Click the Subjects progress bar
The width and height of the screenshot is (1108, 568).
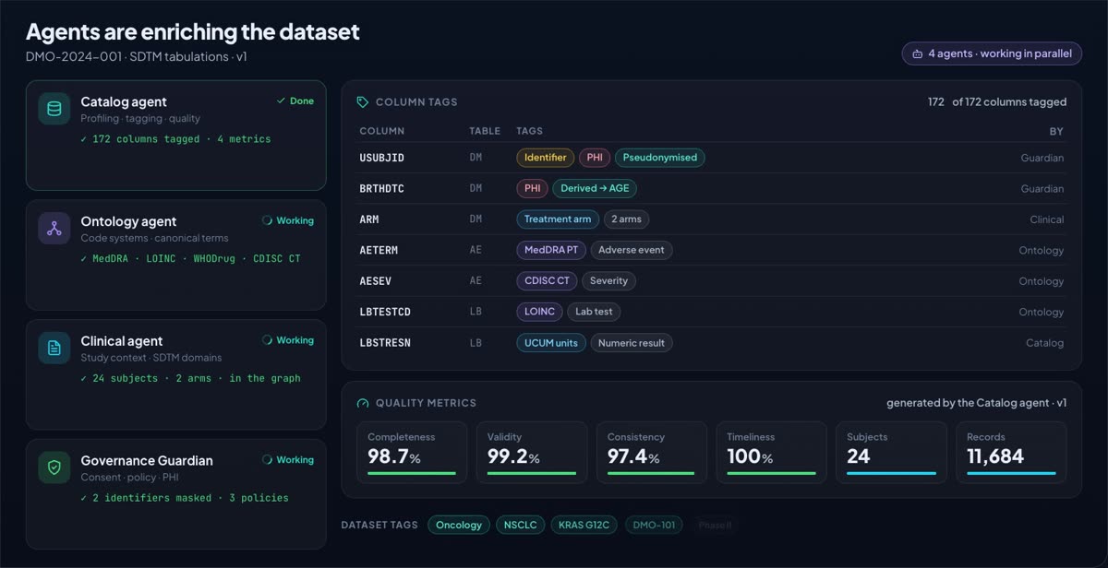click(x=891, y=474)
